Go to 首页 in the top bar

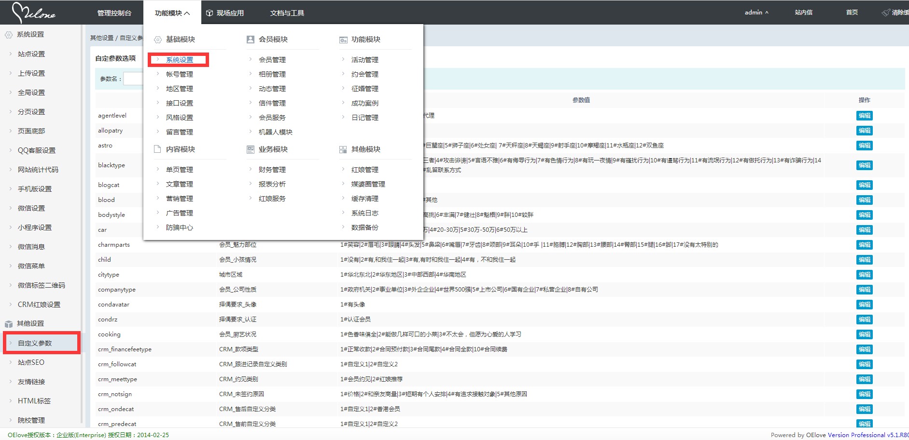click(852, 13)
